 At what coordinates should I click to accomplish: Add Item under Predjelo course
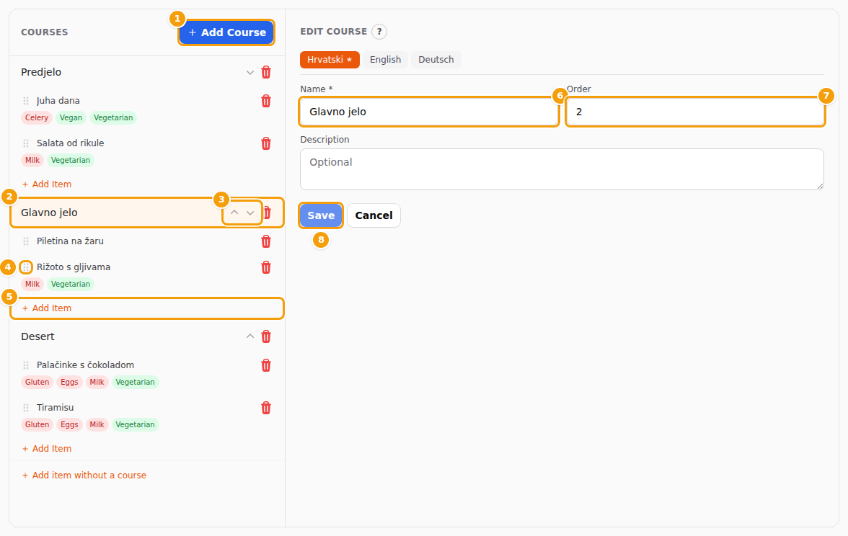click(x=47, y=184)
